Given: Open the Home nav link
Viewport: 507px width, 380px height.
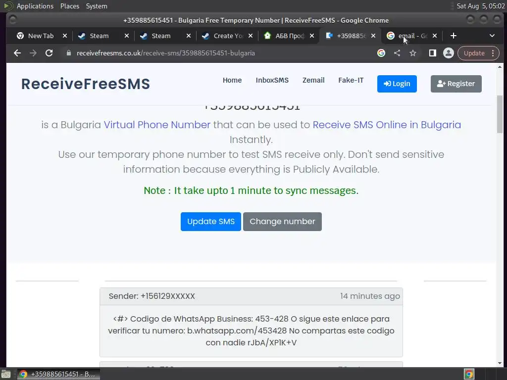Looking at the screenshot, I should [232, 80].
